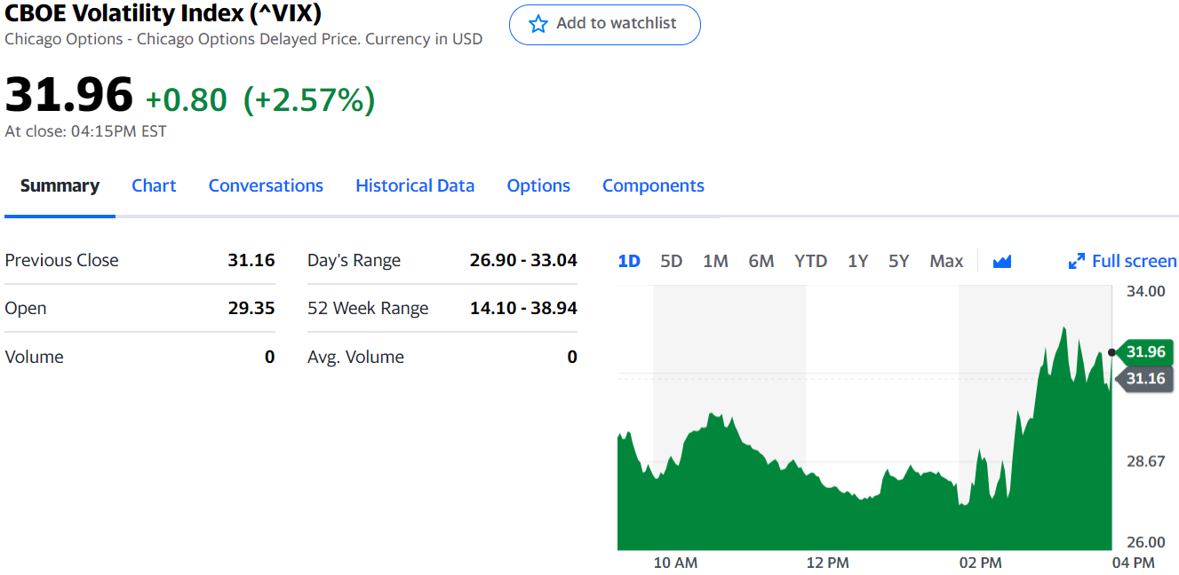This screenshot has height=575, width=1179.
Task: Click the 02 PM x-axis label
Action: point(980,563)
